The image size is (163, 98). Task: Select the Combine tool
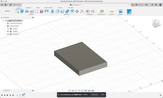click(67, 11)
